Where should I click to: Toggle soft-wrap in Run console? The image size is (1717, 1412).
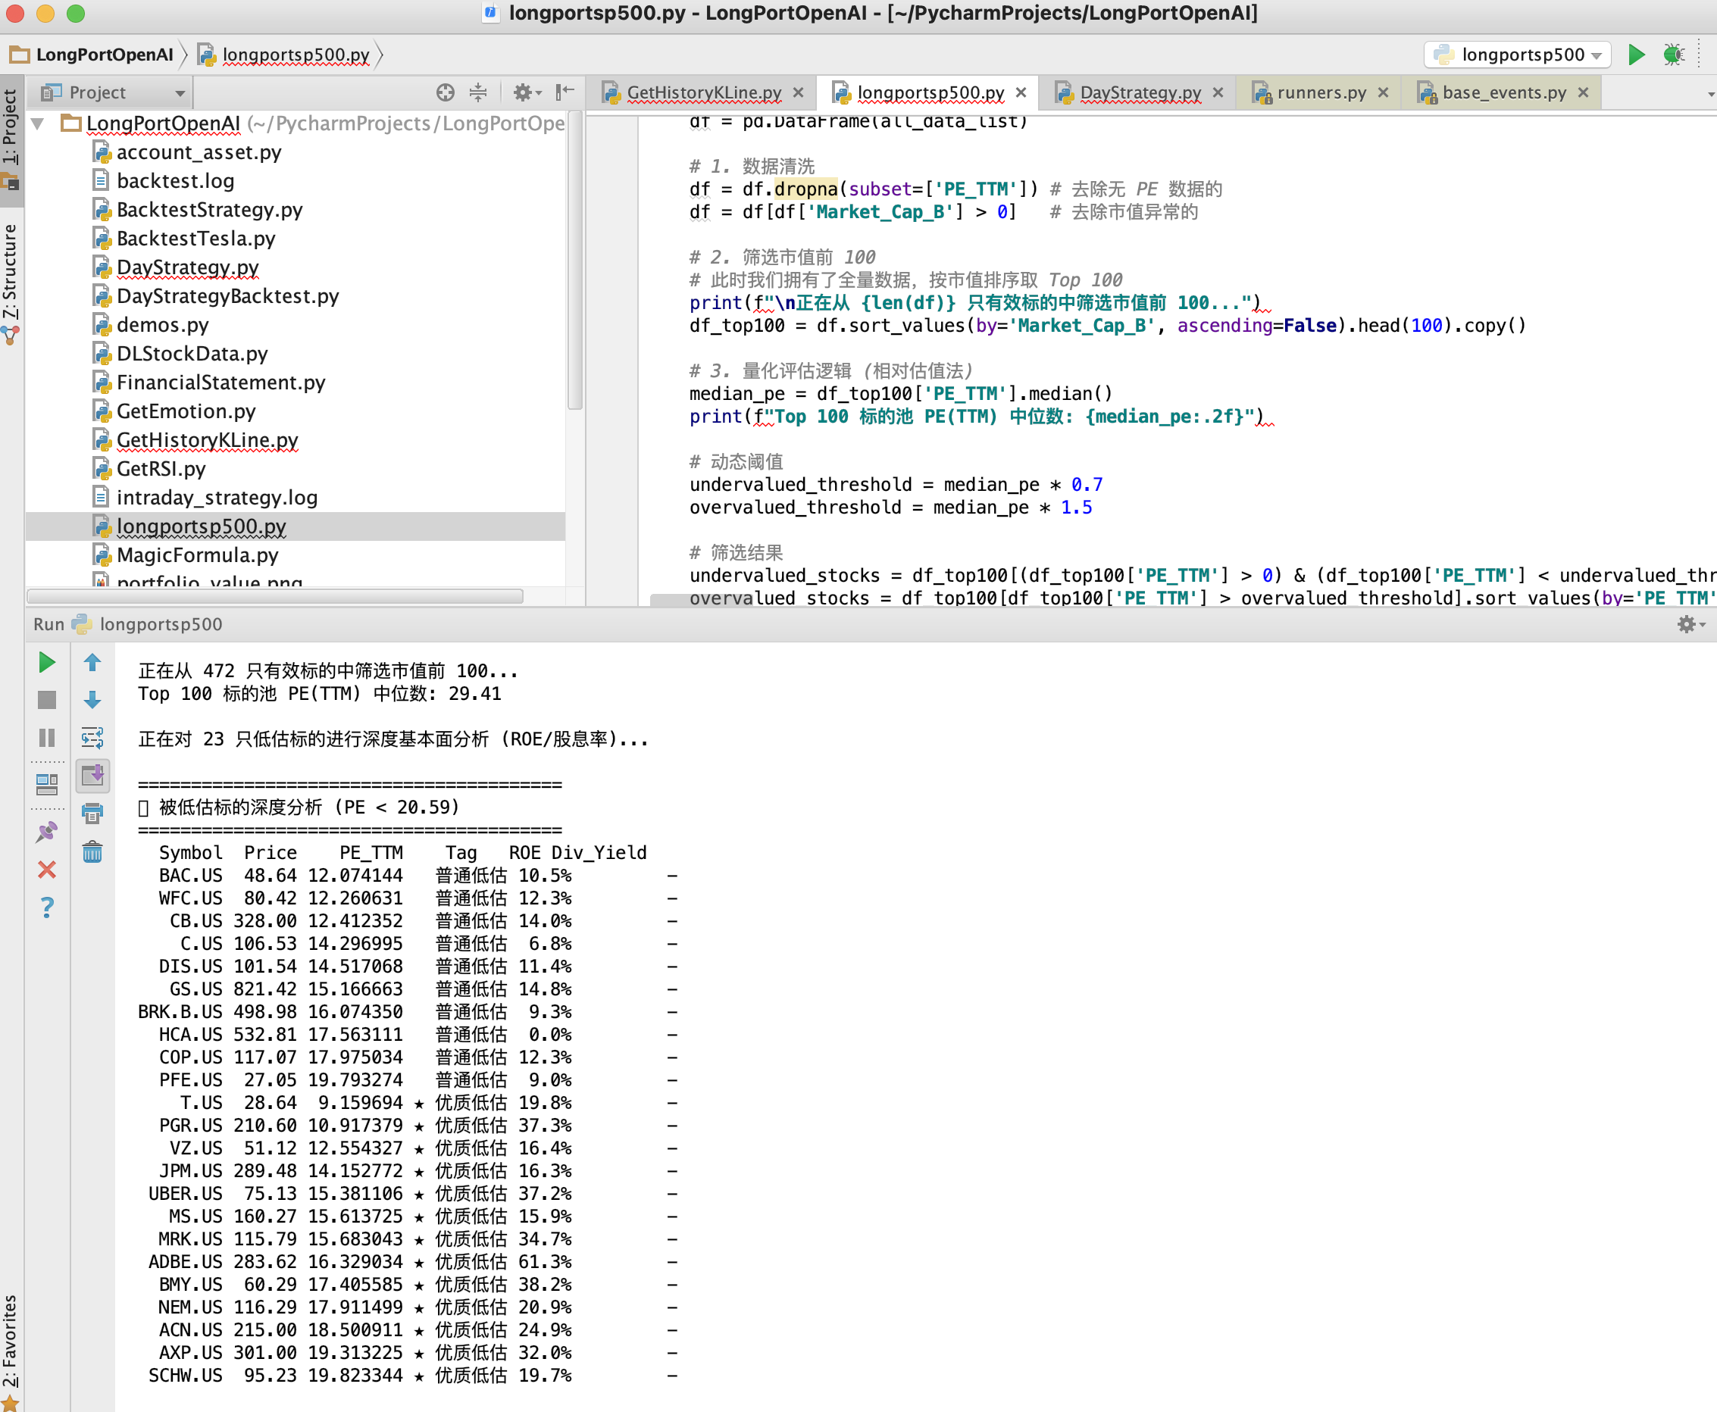pos(92,737)
